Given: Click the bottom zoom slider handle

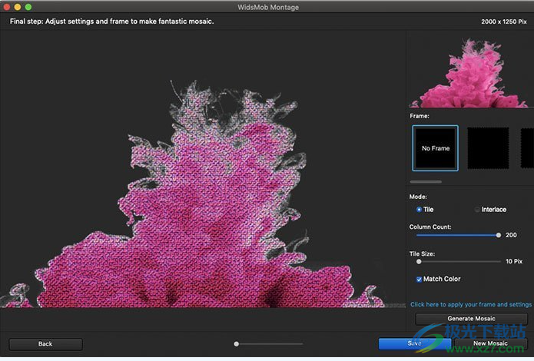Looking at the screenshot, I should (x=237, y=344).
